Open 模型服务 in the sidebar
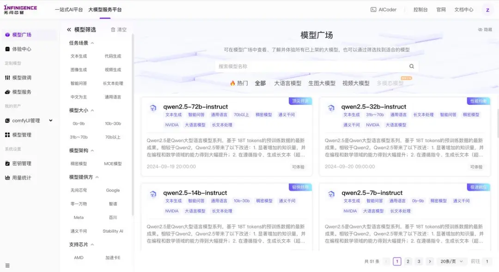This screenshot has height=272, width=499. (x=23, y=91)
